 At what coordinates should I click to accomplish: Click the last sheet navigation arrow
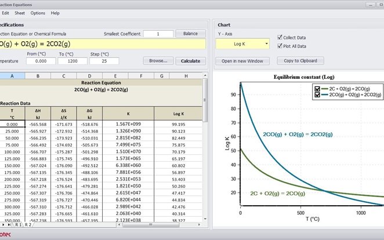point(9,224)
